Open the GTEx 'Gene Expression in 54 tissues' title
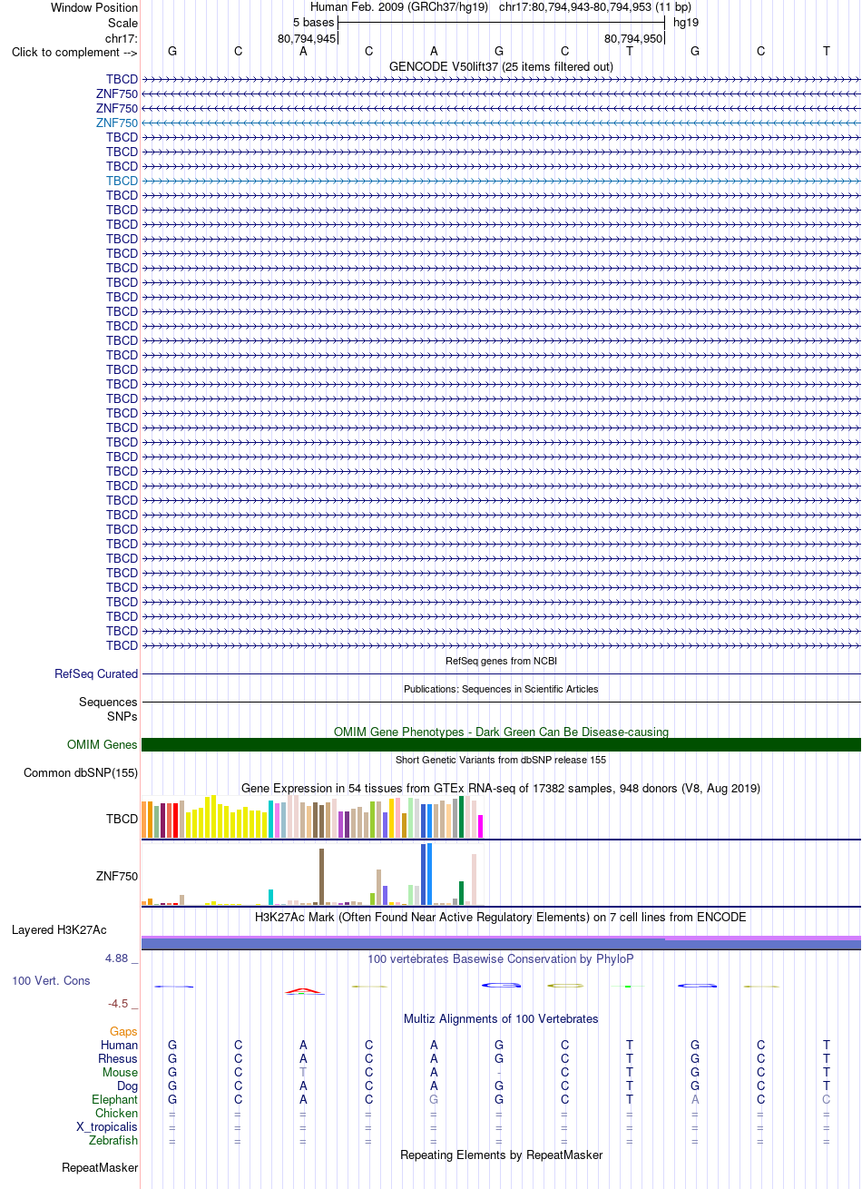Viewport: 862px width, 1189px height. coord(501,788)
